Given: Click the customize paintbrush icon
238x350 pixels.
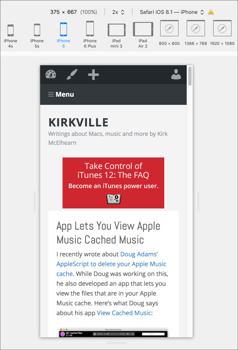Looking at the screenshot, I should pos(72,74).
